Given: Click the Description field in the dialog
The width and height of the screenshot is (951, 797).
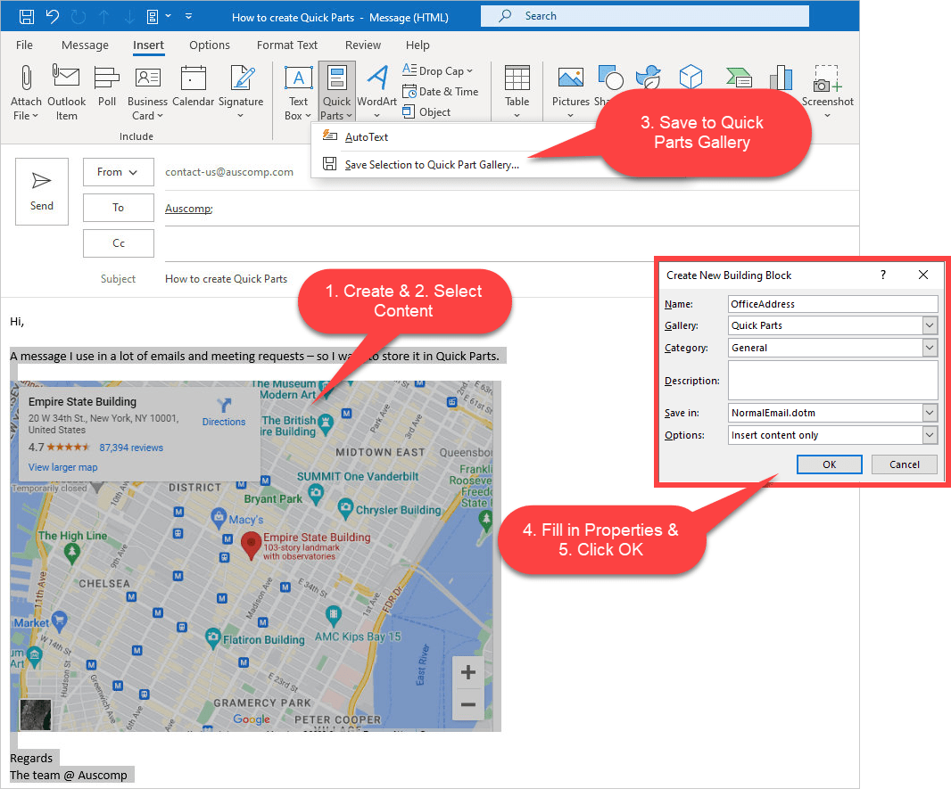Looking at the screenshot, I should 831,380.
